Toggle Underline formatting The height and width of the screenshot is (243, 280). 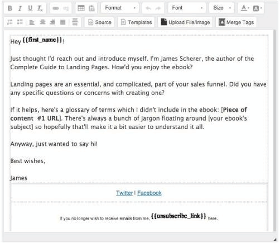pos(30,8)
